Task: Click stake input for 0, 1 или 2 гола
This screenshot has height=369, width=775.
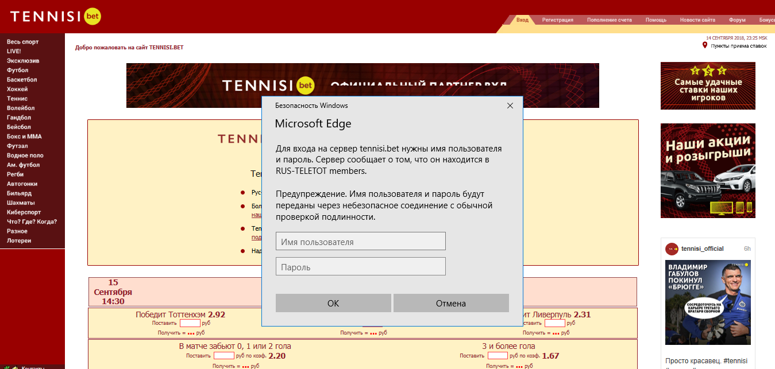Action: pos(224,356)
